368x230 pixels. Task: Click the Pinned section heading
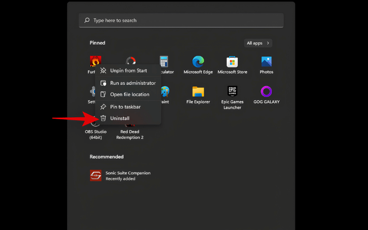tap(98, 43)
